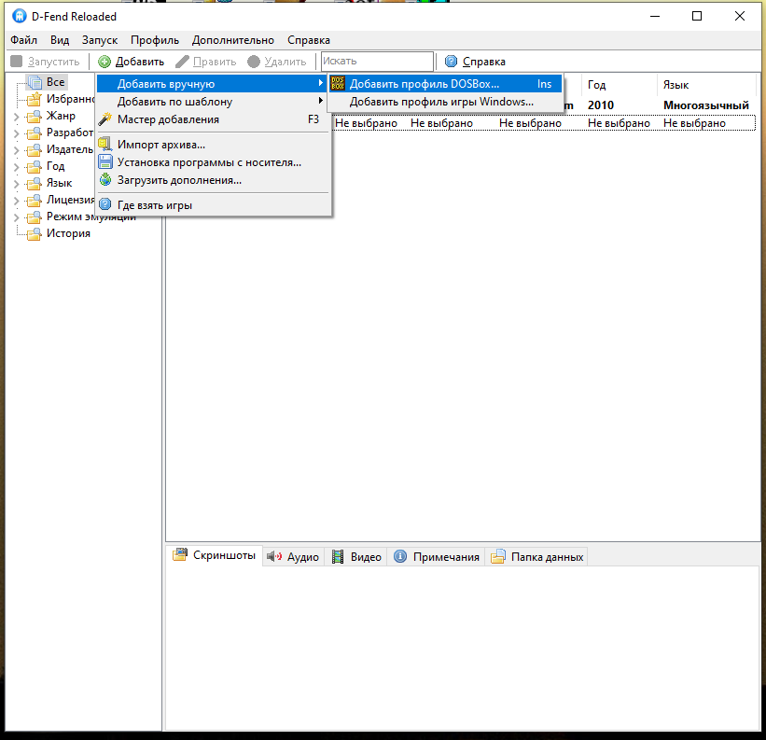This screenshot has width=766, height=740.
Task: Switch to the Видео tab
Action: pyautogui.click(x=356, y=557)
